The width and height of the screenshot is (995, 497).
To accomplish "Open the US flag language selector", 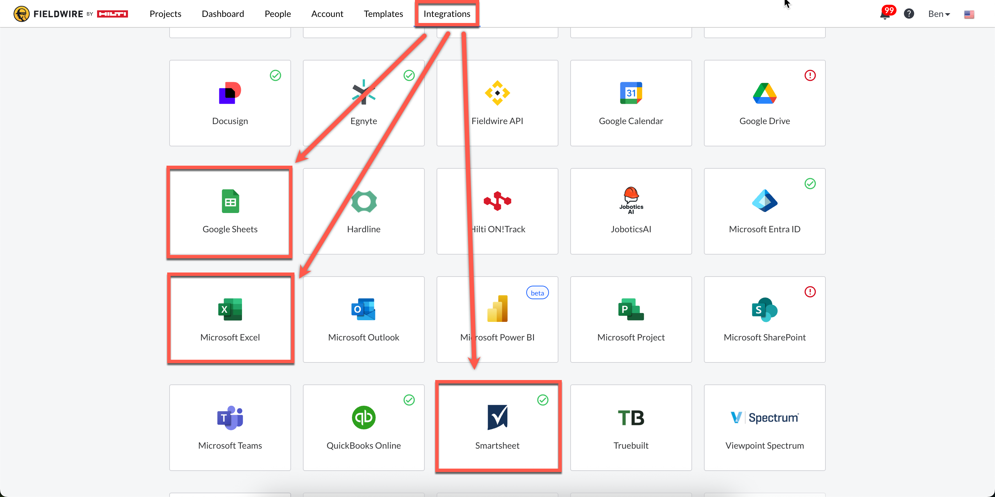I will point(969,15).
